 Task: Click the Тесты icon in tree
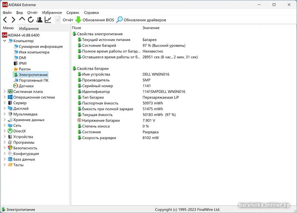10,165
